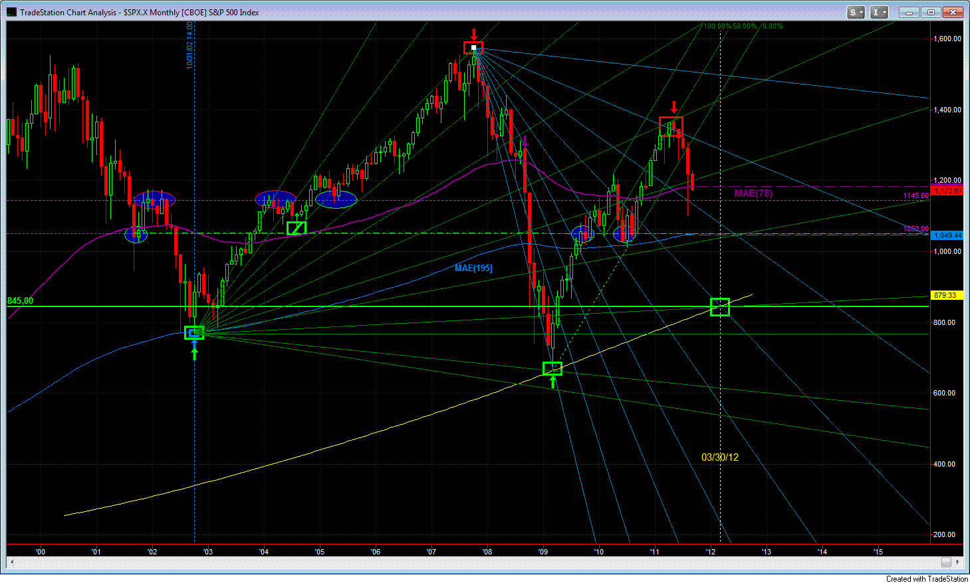970x583 pixels.
Task: Click the horizontal scrollbar thumb
Action: click(x=947, y=563)
